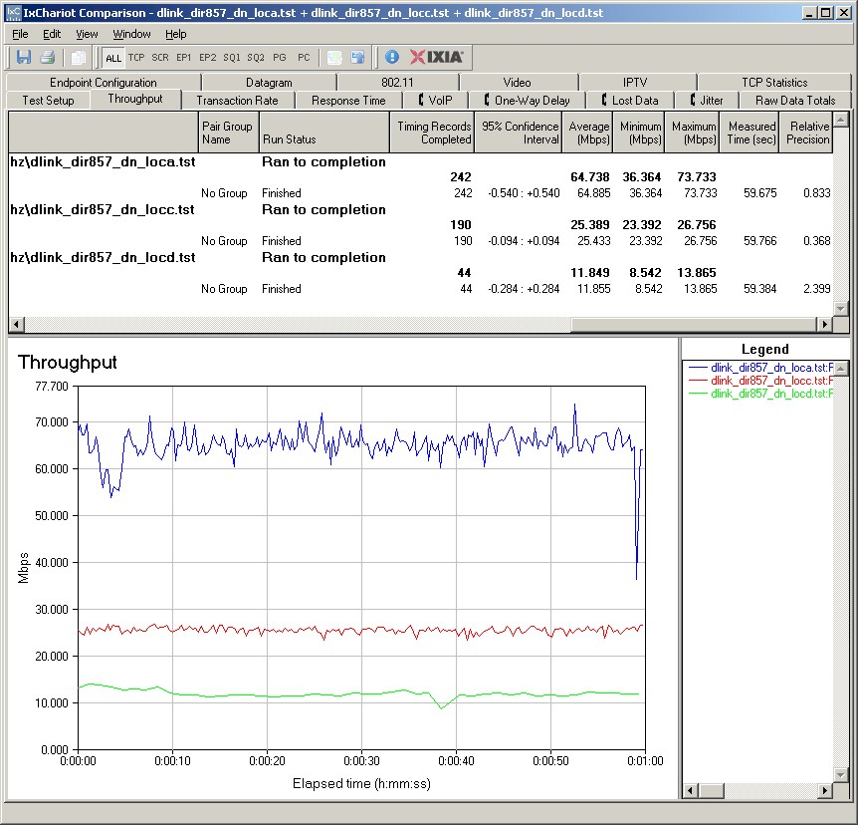This screenshot has width=858, height=825.
Task: Click the IXIA logo in toolbar
Action: (437, 57)
